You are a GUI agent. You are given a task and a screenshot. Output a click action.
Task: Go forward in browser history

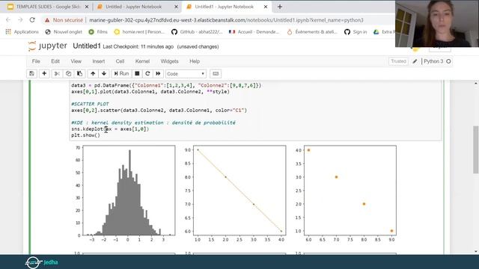[x=20, y=20]
